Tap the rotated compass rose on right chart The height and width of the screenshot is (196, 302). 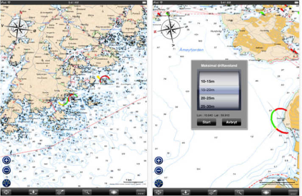(x=171, y=29)
